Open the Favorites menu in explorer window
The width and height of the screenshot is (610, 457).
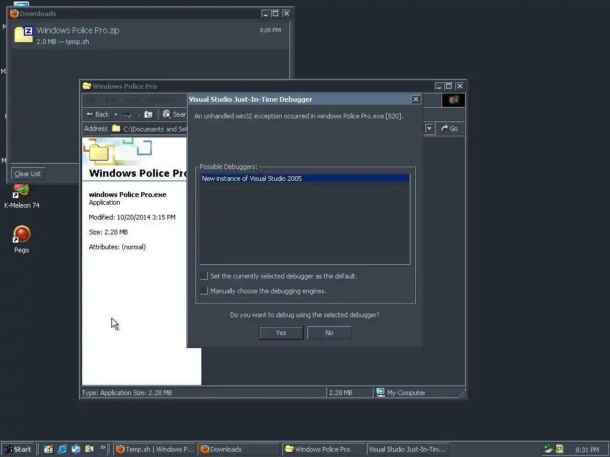tap(161, 100)
